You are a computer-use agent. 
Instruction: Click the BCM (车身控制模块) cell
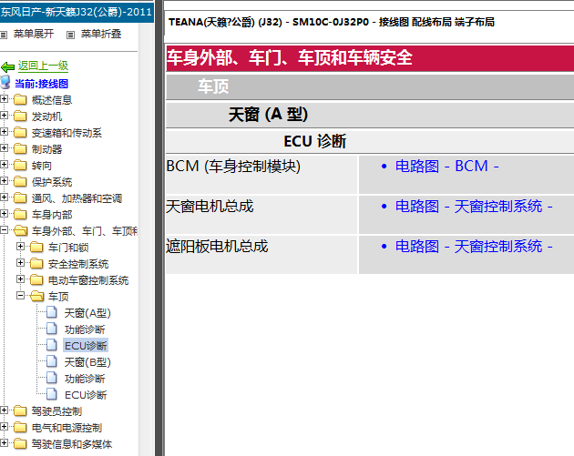[x=261, y=175]
